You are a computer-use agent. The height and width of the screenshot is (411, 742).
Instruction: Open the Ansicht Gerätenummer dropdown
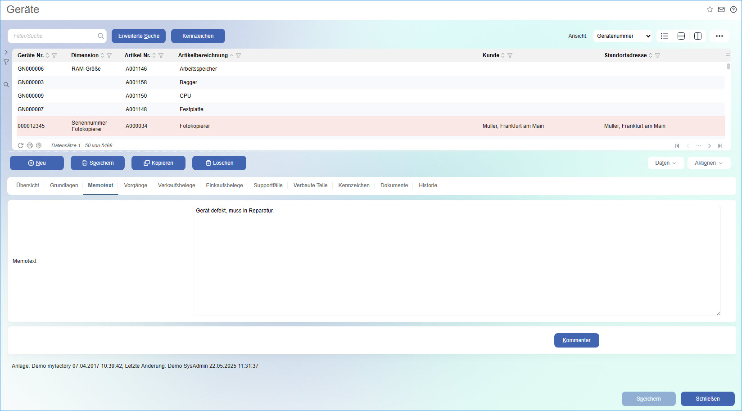[623, 36]
